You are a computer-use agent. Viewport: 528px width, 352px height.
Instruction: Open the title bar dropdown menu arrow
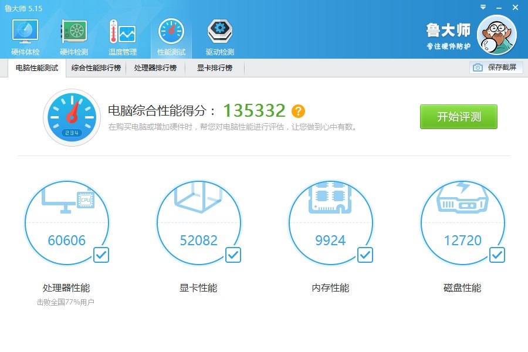click(x=483, y=7)
